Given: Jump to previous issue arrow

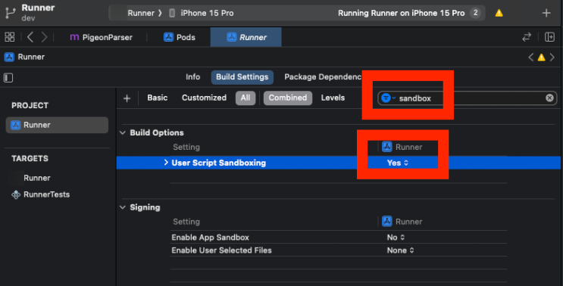Looking at the screenshot, I should tap(530, 58).
